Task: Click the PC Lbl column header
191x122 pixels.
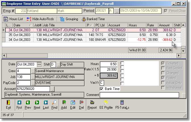Action: click(101, 25)
